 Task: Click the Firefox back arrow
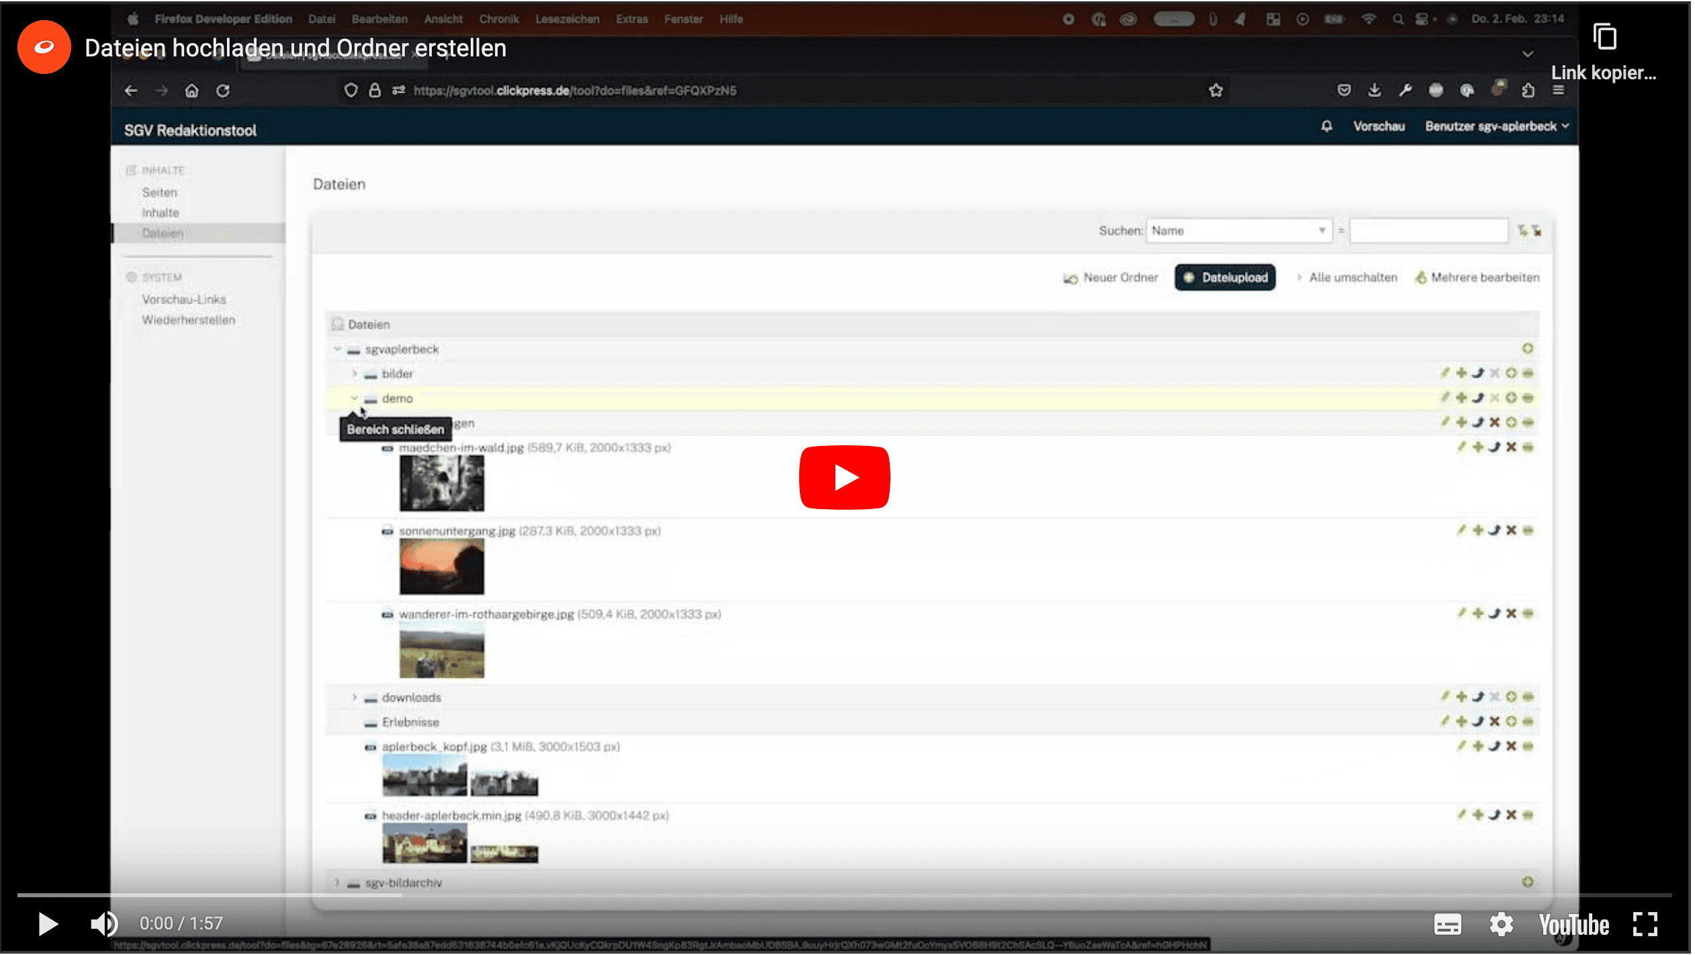click(x=131, y=91)
